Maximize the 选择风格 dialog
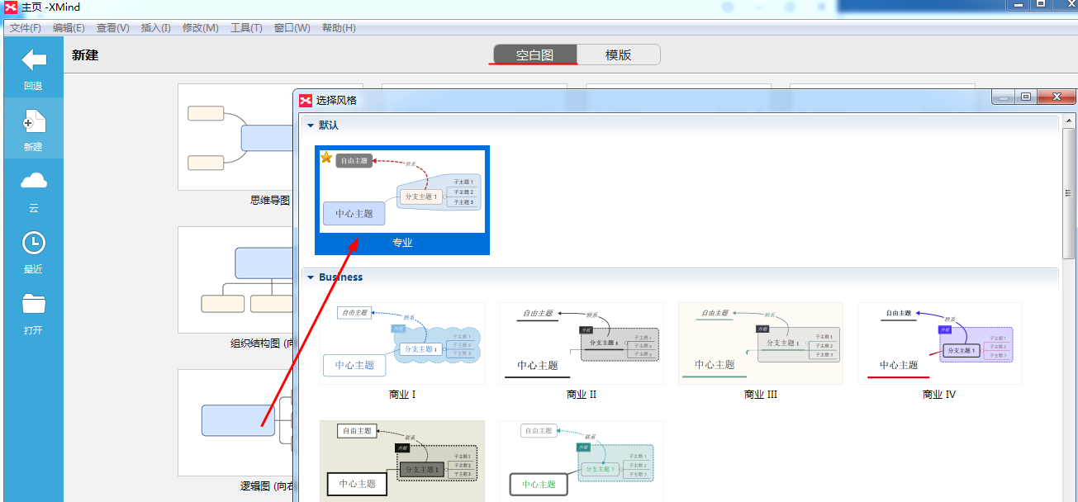This screenshot has width=1078, height=502. (1025, 97)
